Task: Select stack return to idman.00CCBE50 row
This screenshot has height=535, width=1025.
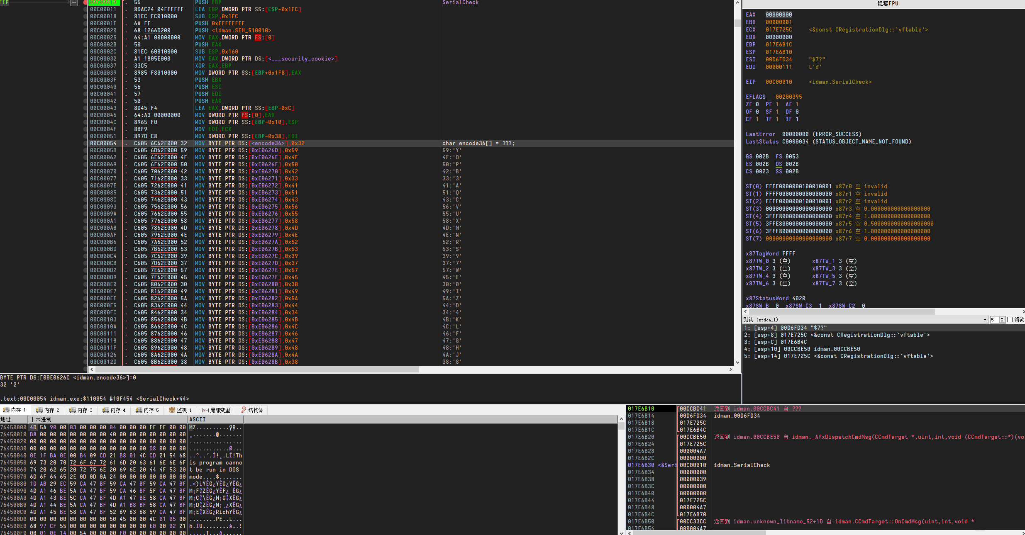Action: (x=826, y=437)
